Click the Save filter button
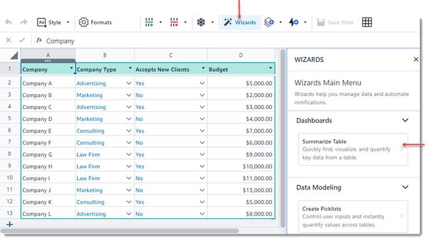The image size is (431, 240). (x=335, y=22)
